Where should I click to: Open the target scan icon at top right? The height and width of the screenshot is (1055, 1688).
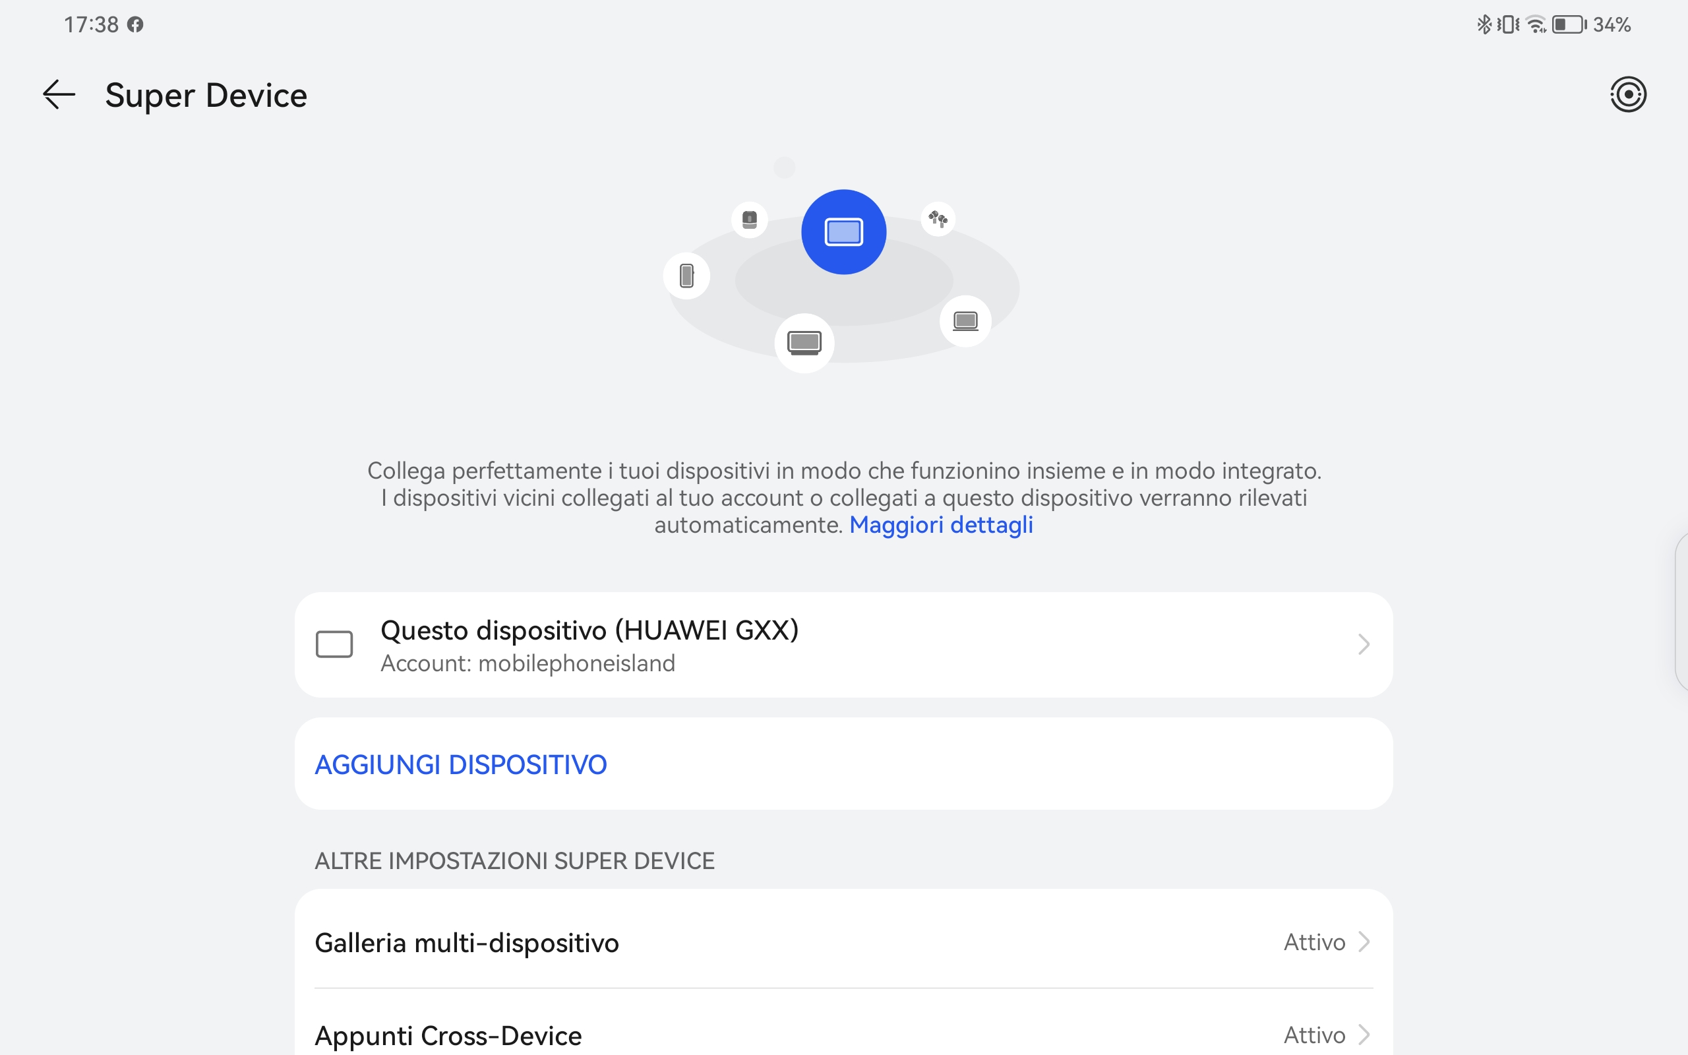[x=1628, y=94]
